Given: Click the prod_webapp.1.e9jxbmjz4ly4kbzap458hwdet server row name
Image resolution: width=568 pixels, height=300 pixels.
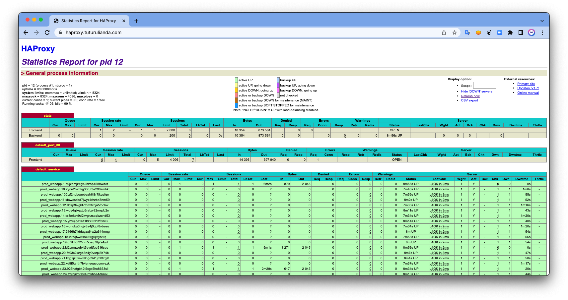Looking at the screenshot, I should click(75, 184).
